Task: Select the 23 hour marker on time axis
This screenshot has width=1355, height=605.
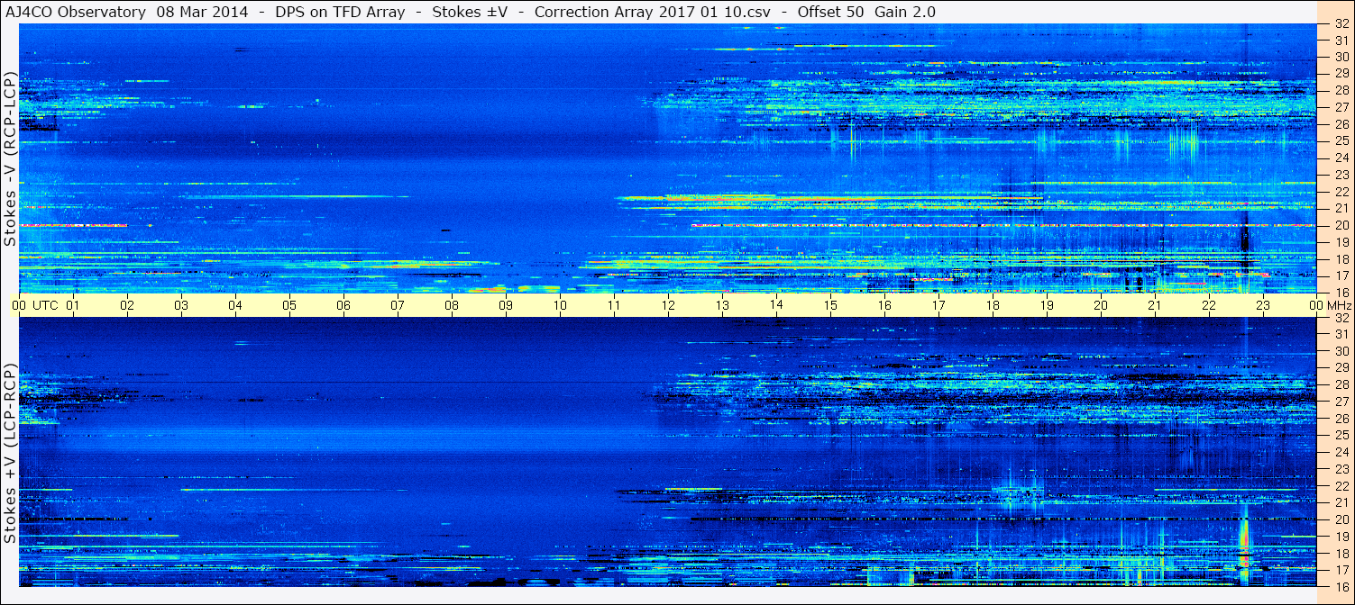Action: point(1263,305)
